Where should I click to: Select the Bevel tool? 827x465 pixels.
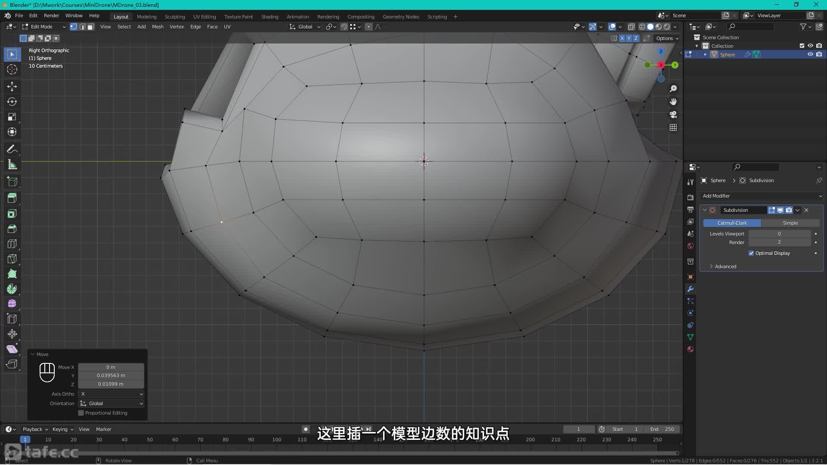pos(12,229)
